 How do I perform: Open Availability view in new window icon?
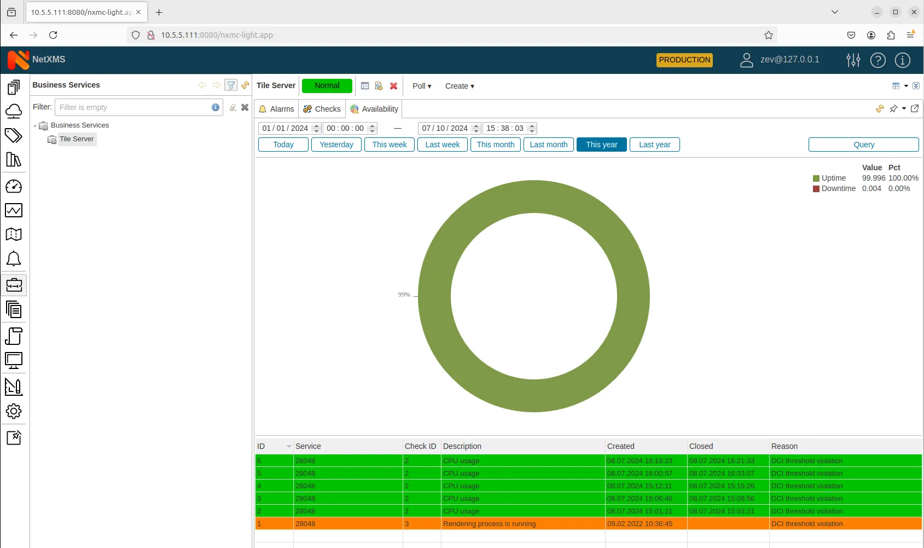pos(915,108)
